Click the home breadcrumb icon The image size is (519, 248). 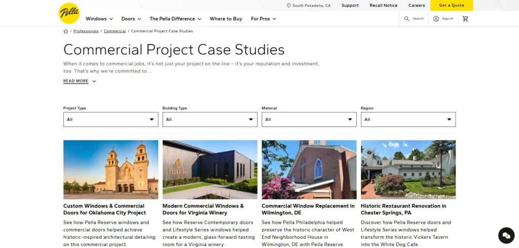coord(66,31)
